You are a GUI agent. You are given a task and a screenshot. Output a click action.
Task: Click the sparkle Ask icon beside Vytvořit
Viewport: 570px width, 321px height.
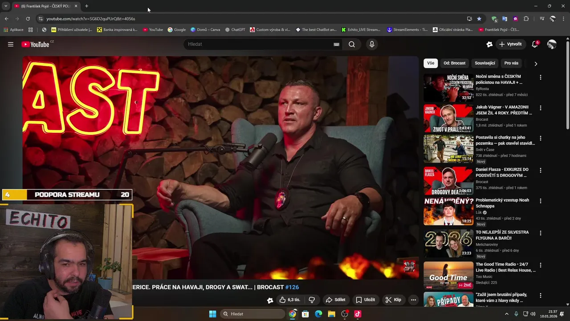click(489, 44)
